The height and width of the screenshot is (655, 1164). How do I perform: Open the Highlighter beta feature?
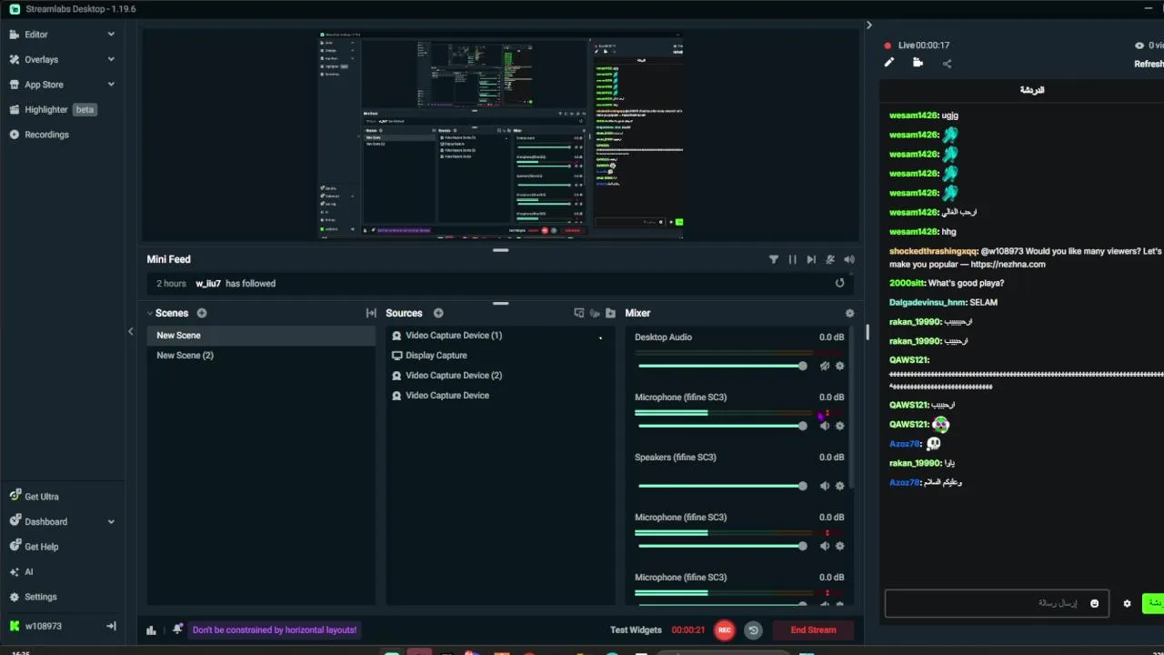point(53,109)
